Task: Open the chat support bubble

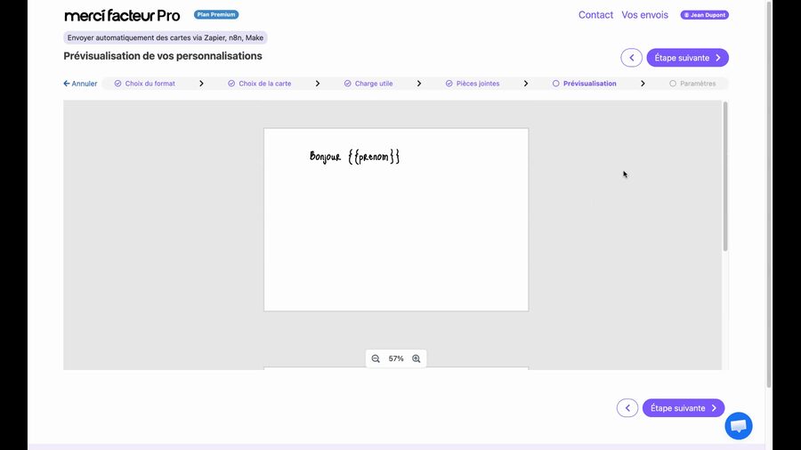Action: click(x=738, y=425)
